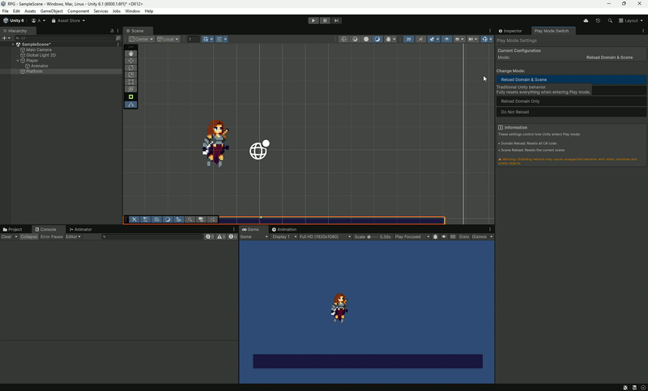Click the Do Not Reload button
Screen dimensions: 648x391
click(x=514, y=112)
